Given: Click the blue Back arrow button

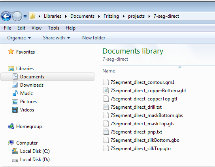Looking at the screenshot, I should [6, 17].
